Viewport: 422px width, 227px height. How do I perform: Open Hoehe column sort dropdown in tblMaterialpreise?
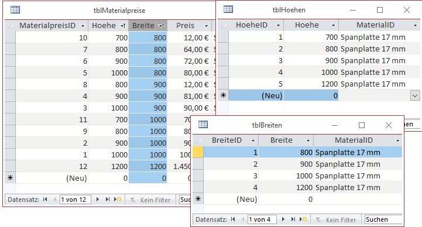[x=123, y=26]
